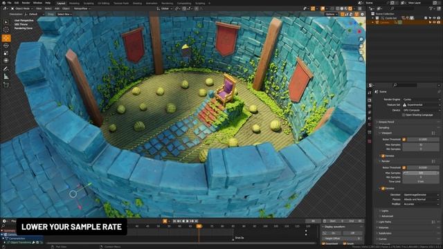Select the Rotate tool in the left toolbar

tap(6, 46)
